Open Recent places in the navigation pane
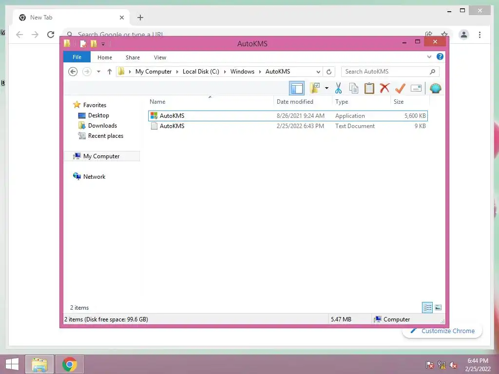Image resolution: width=499 pixels, height=374 pixels. (106, 136)
